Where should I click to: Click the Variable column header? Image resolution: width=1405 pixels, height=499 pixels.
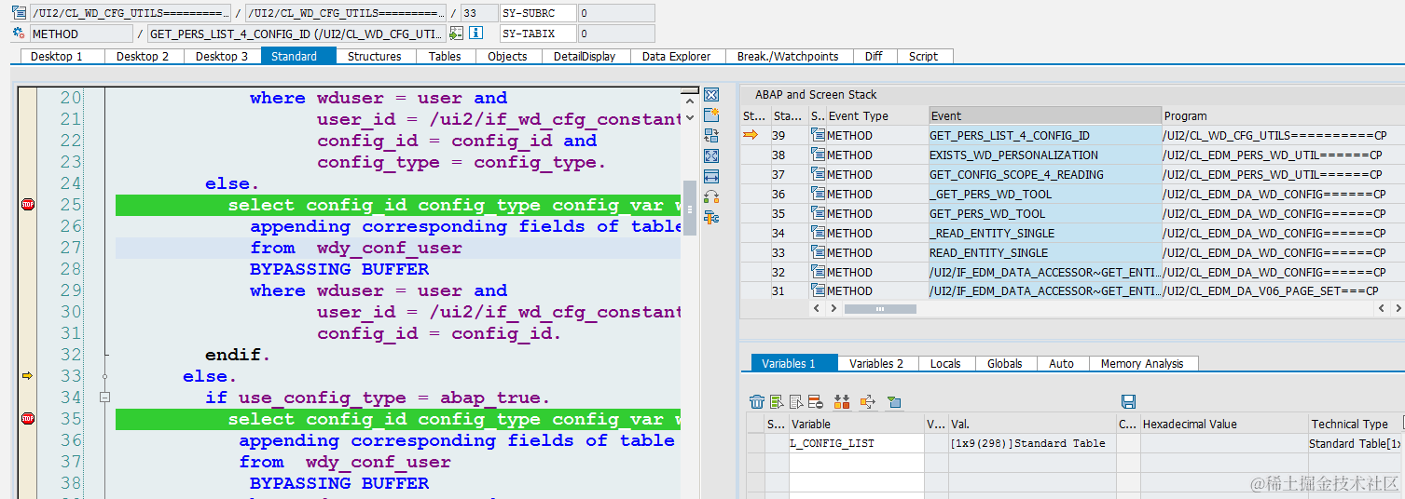[856, 424]
